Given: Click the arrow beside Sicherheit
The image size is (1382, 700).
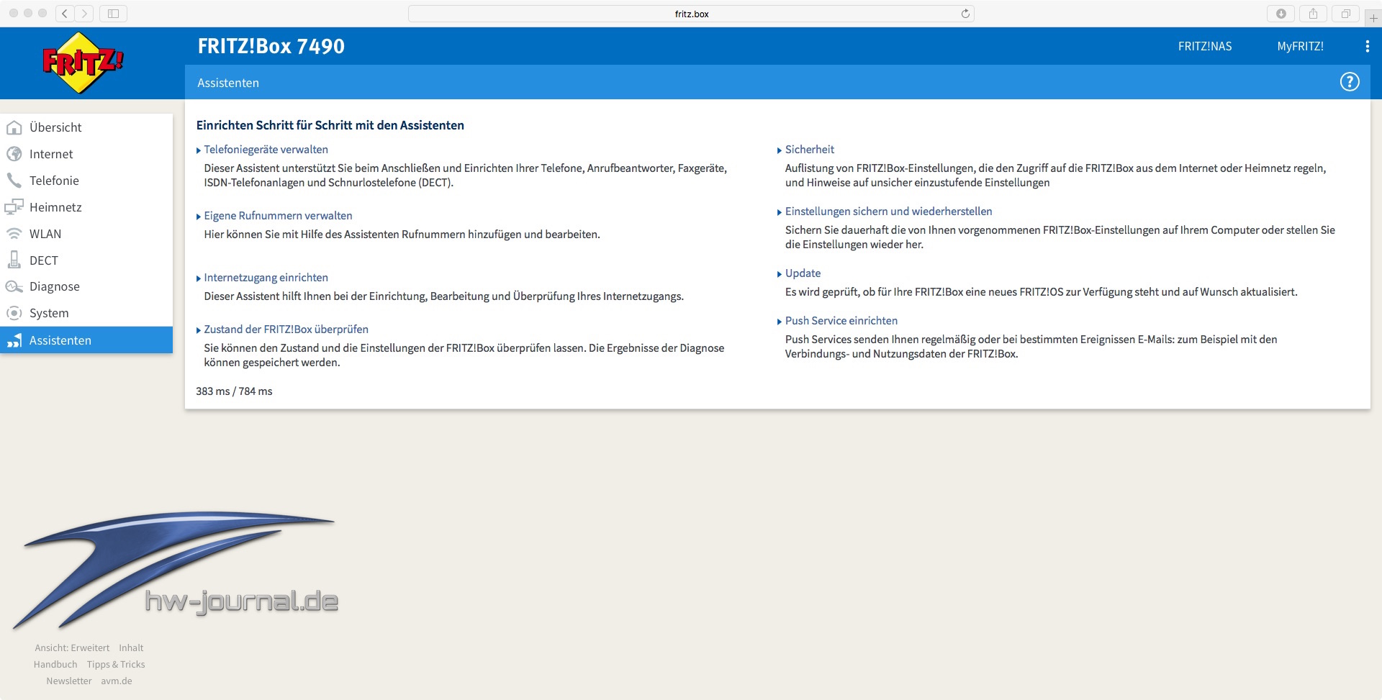Looking at the screenshot, I should [780, 150].
